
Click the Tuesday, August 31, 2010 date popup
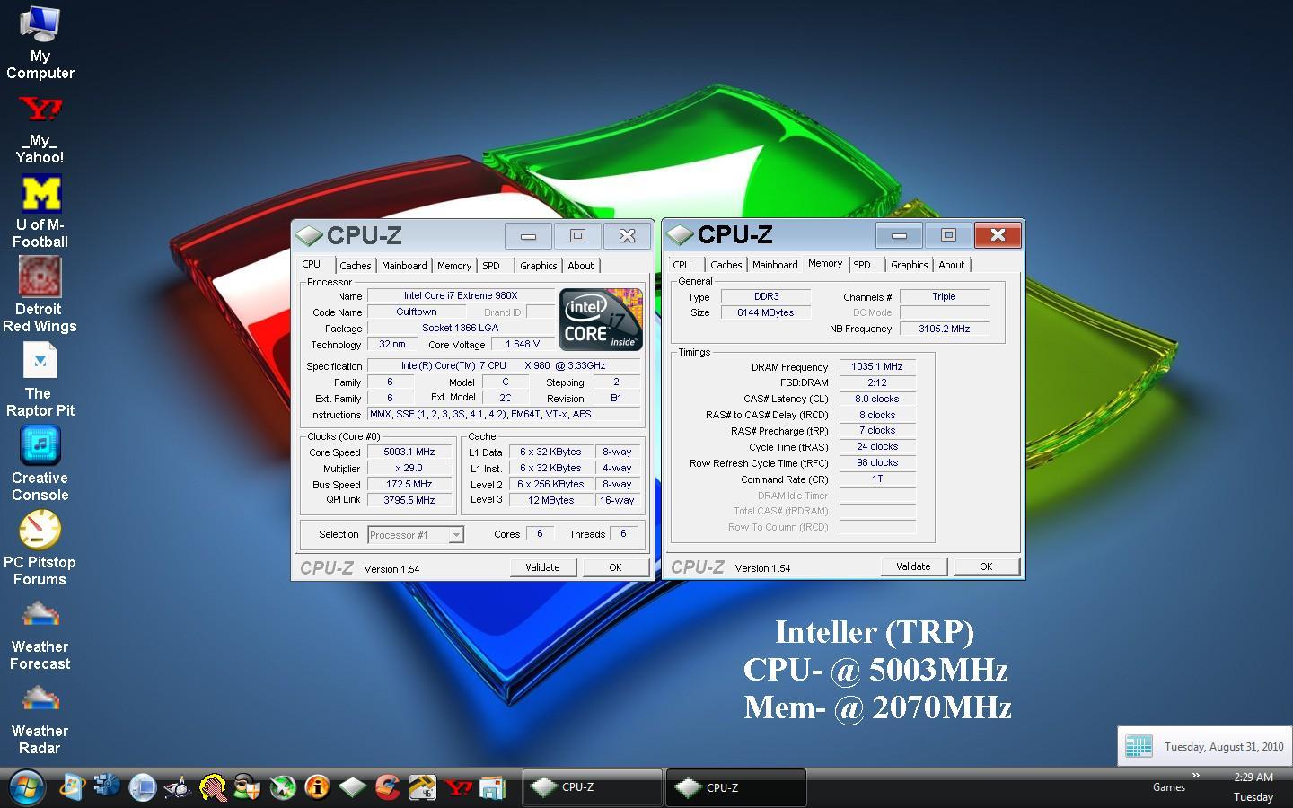pyautogui.click(x=1205, y=746)
